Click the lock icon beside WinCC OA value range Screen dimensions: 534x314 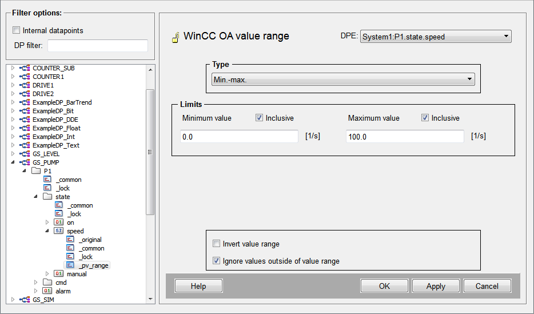coord(176,38)
